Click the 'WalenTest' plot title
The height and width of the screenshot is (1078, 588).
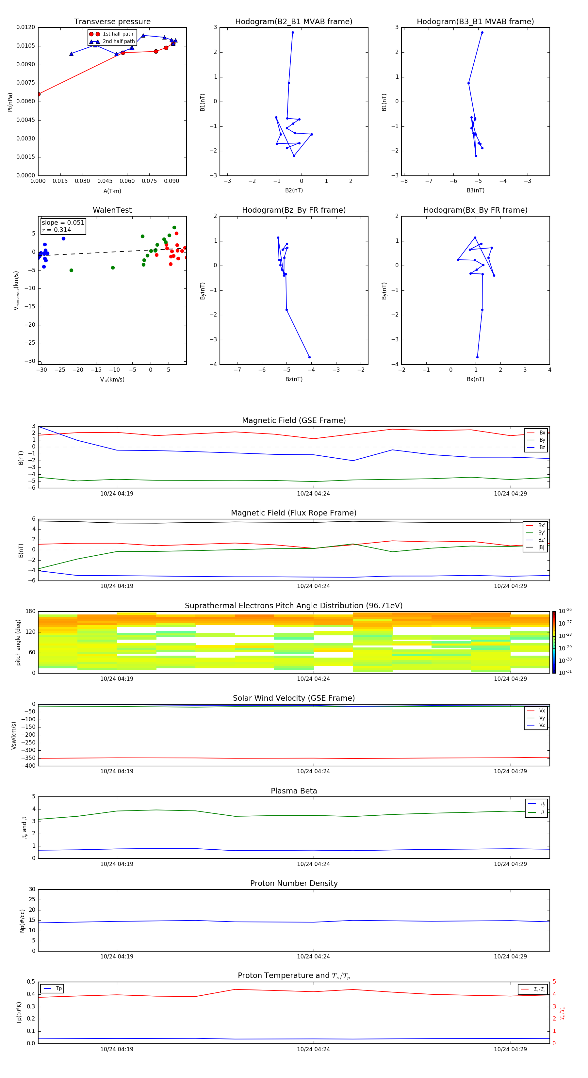point(112,210)
